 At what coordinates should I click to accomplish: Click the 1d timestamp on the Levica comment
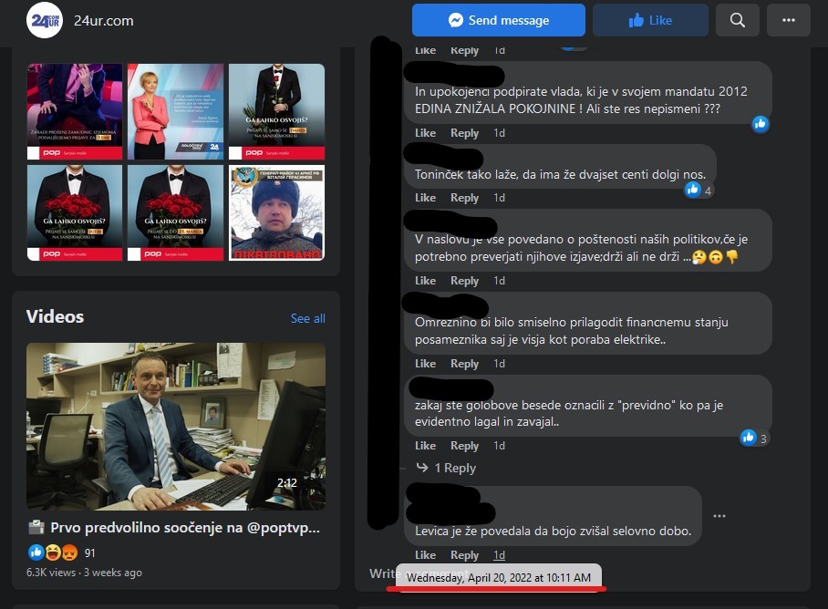coord(499,555)
